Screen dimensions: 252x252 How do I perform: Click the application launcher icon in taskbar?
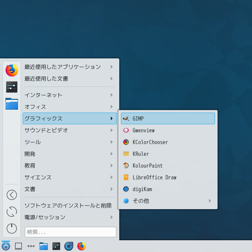coord(6,246)
